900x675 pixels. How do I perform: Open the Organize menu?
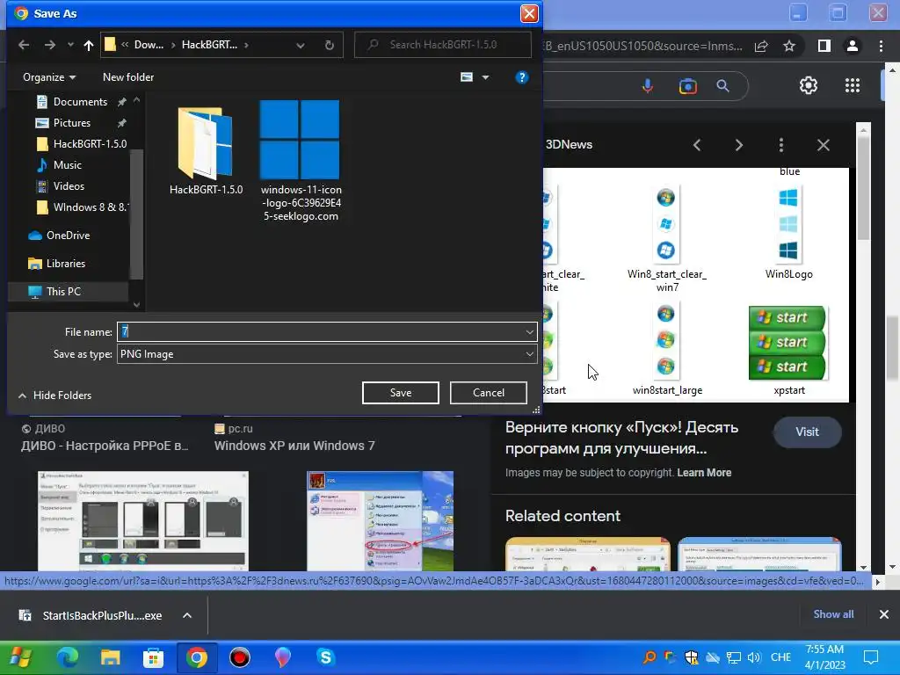coord(49,77)
